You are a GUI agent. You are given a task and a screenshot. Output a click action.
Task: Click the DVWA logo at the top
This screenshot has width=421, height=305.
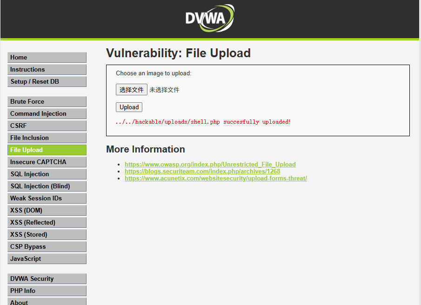tap(209, 19)
